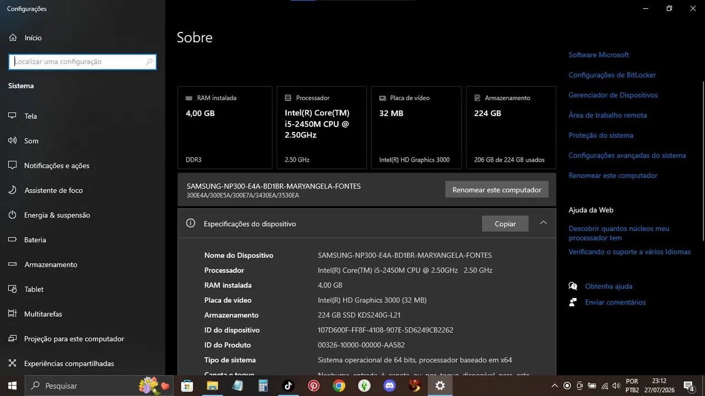705x396 pixels.
Task: Click the Enviar comentários link text
Action: [x=615, y=302]
